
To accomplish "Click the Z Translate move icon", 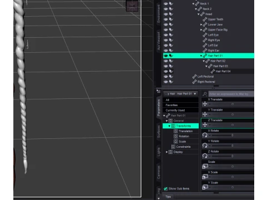I will (x=205, y=124).
